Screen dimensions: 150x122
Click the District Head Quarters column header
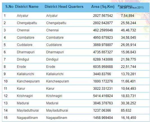pyautogui.click(x=64, y=7)
